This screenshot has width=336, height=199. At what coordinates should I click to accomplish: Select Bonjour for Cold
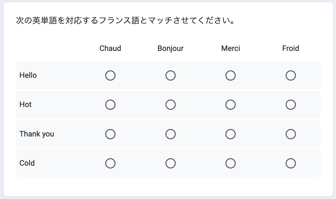click(x=171, y=163)
